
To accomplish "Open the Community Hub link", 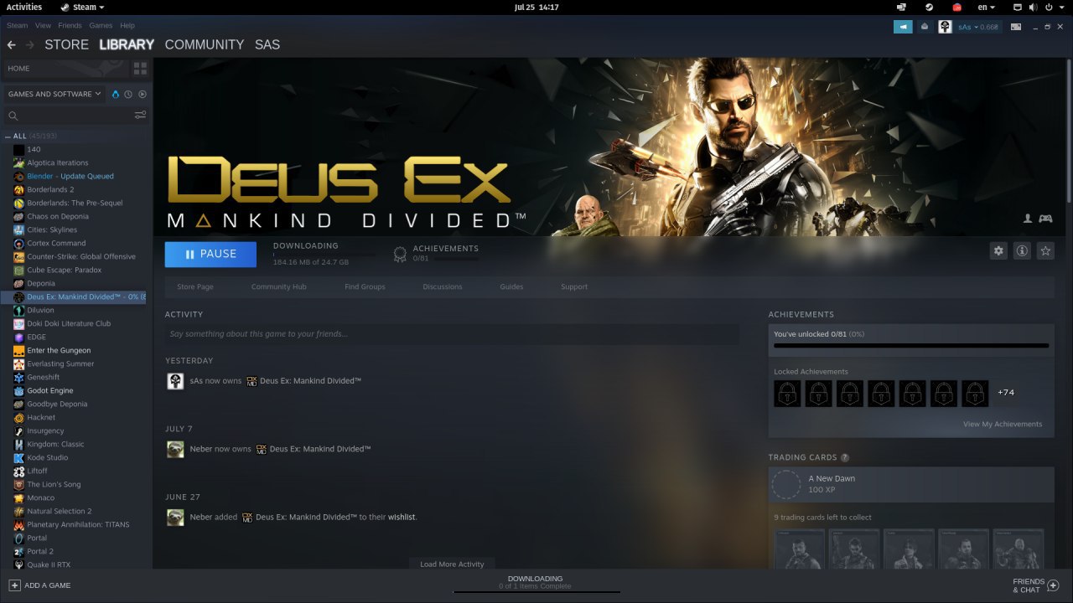I will coord(278,286).
